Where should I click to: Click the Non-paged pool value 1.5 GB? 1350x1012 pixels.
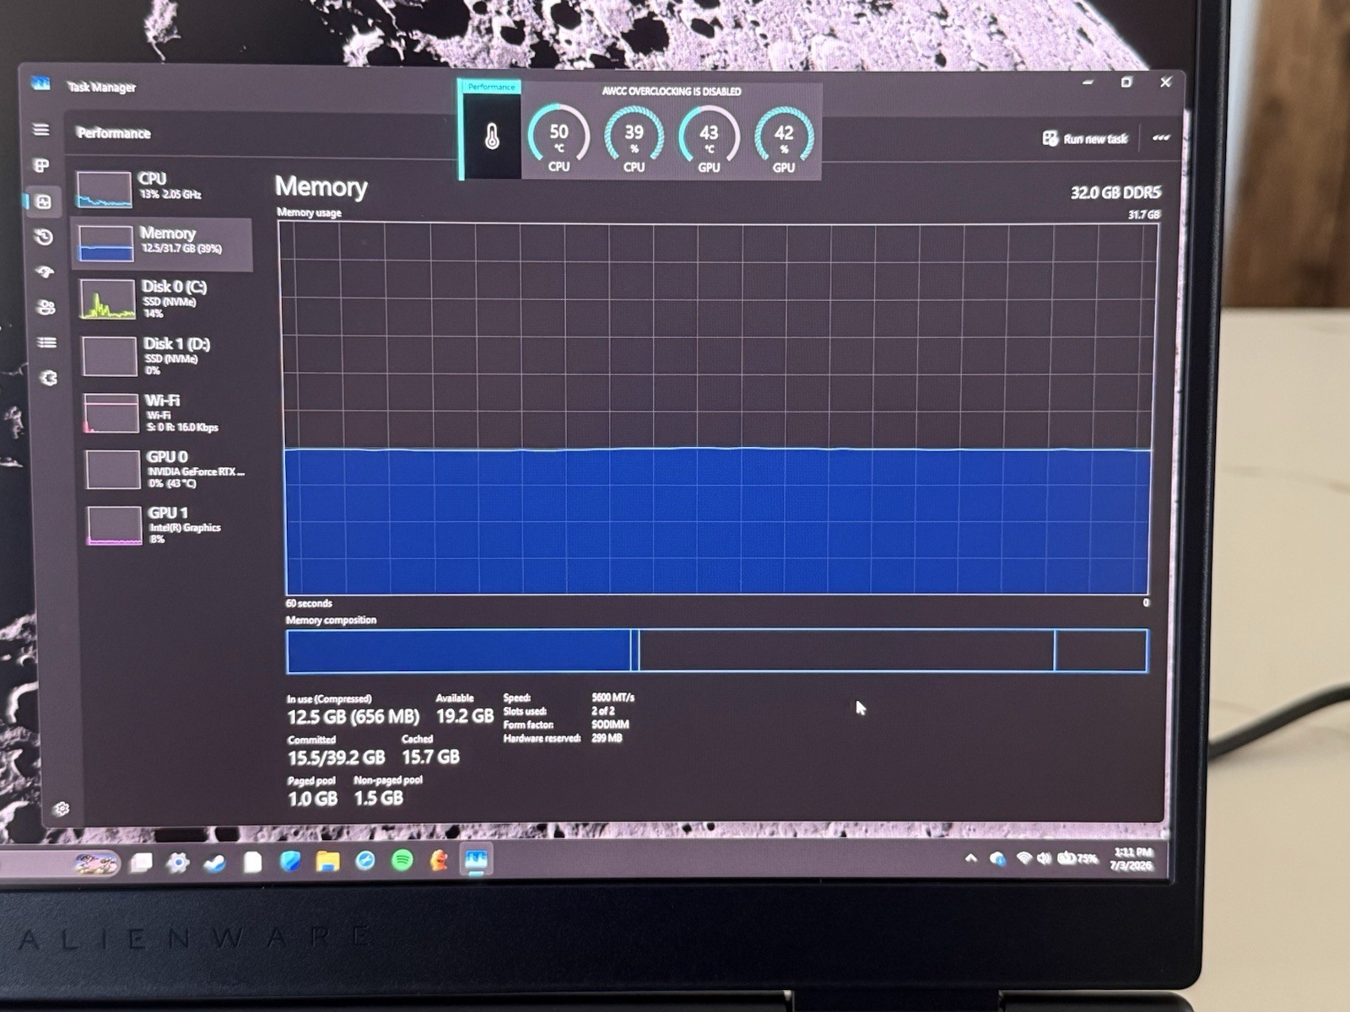point(378,797)
